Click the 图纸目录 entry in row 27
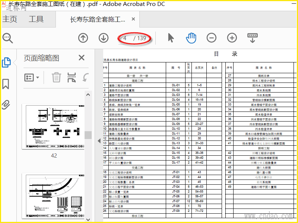This screenshot has width=298, height=223. tap(264, 76)
